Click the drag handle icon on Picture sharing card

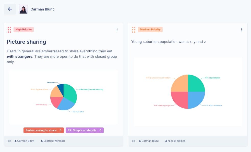(9, 29)
